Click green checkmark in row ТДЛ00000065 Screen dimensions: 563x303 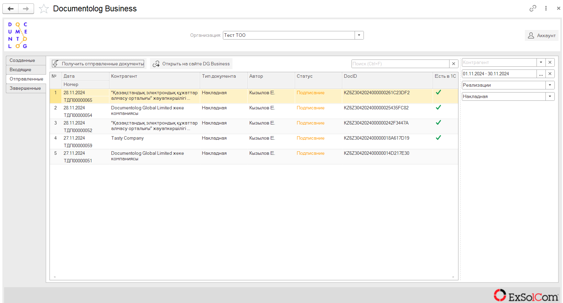tap(439, 92)
